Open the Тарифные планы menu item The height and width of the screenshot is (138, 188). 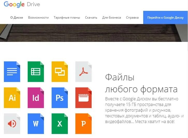click(67, 18)
